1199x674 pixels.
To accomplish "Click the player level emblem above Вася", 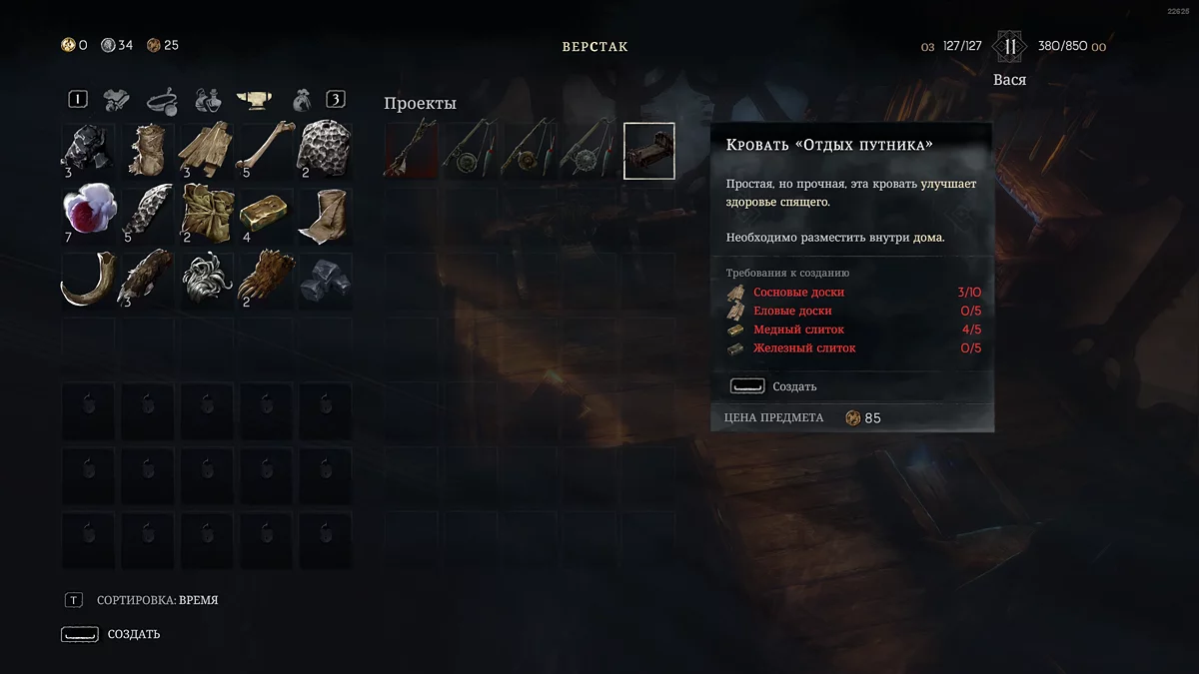I will click(1009, 47).
